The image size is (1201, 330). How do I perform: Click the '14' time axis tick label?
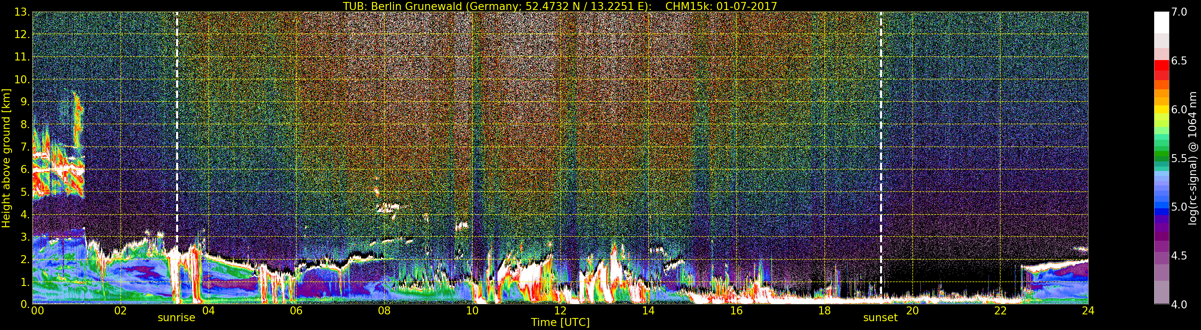click(x=648, y=311)
